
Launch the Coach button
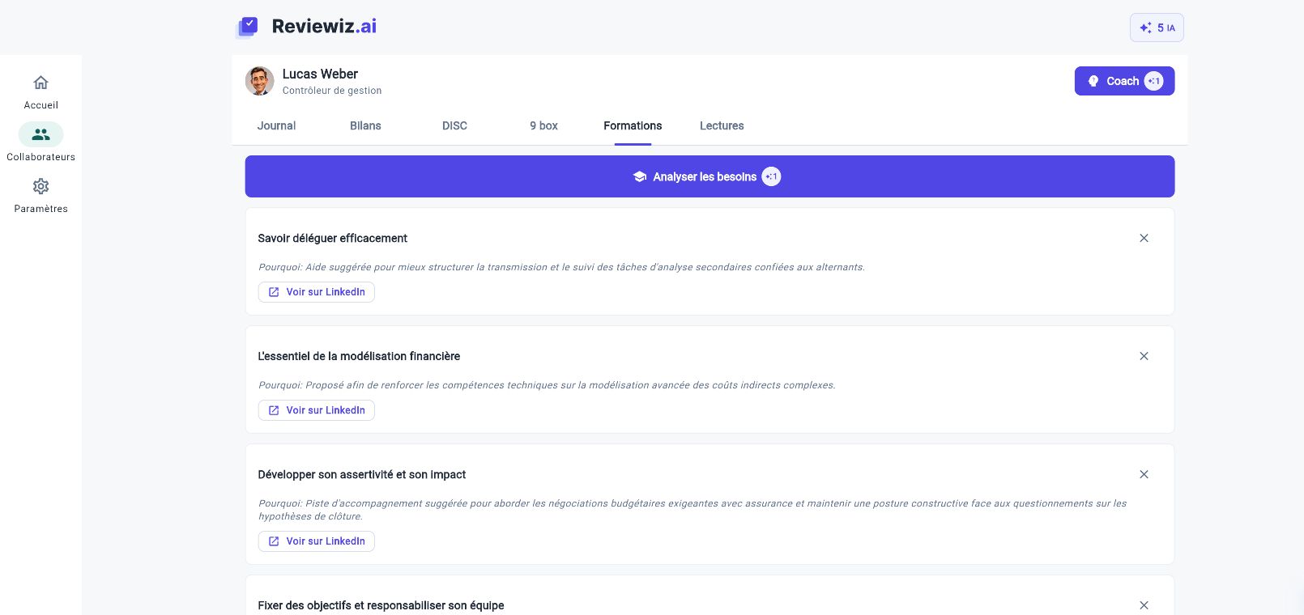[x=1124, y=81]
